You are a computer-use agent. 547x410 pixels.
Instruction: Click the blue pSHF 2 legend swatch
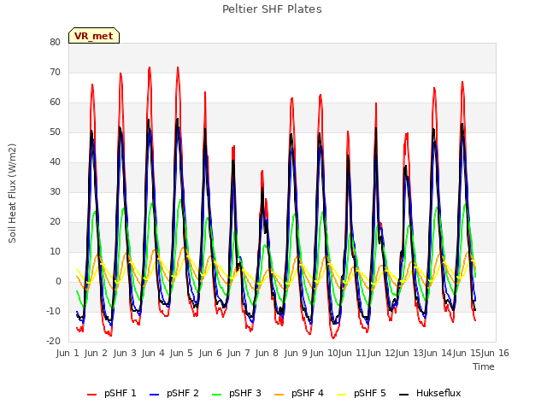154,395
